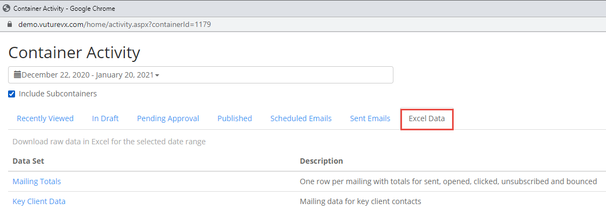Click the calendar icon in date range
Screen dimensions: 606x210
17,75
